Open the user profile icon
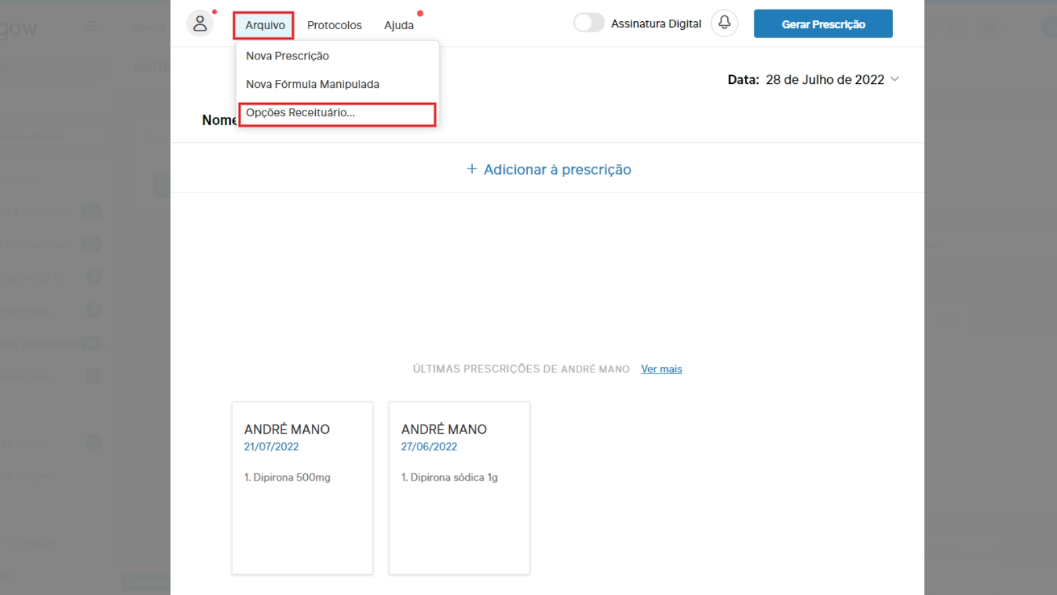The image size is (1057, 595). point(200,24)
